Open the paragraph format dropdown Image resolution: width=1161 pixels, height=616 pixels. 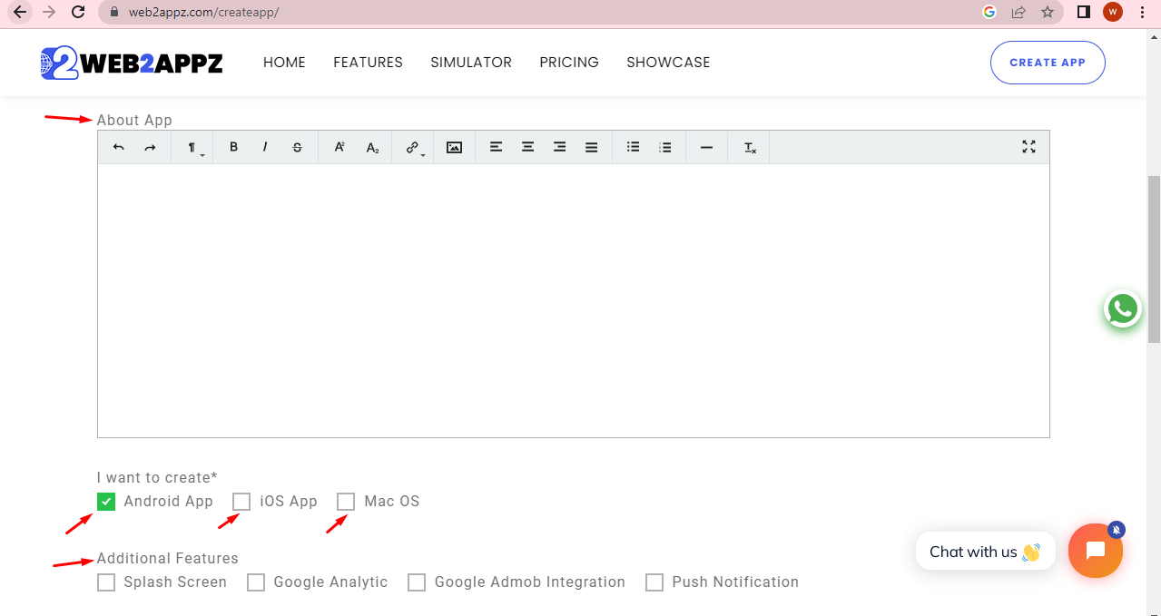click(192, 146)
